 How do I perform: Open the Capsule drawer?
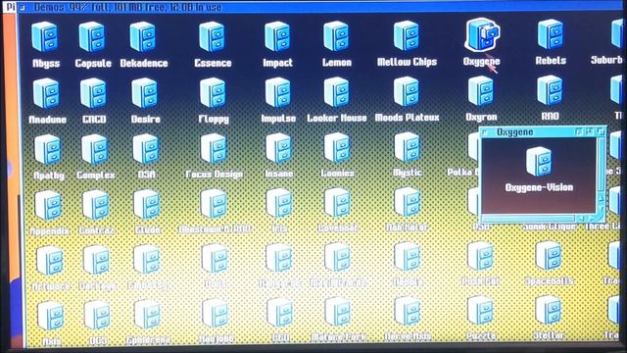(92, 37)
